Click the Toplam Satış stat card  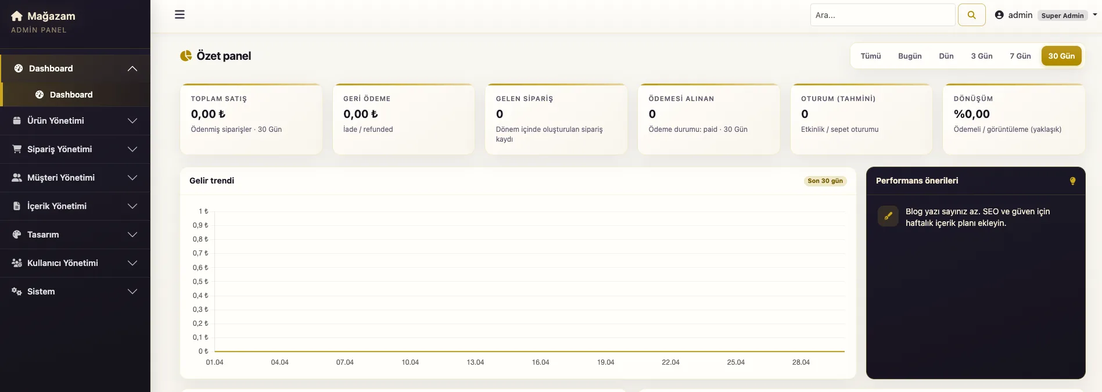251,119
